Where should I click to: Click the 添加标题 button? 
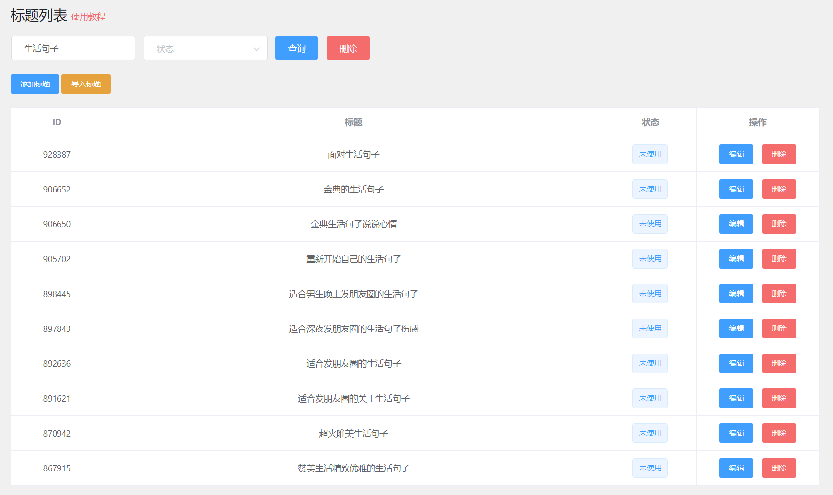35,84
